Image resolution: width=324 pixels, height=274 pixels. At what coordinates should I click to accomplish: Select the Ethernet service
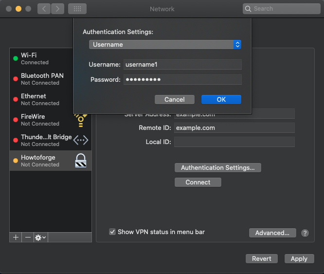41,99
